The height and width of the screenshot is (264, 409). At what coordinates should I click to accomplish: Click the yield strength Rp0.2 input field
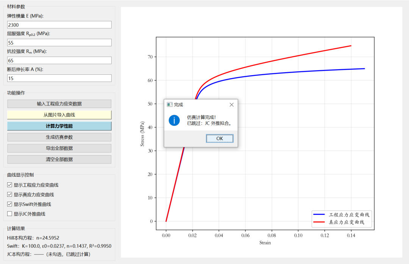click(59, 43)
